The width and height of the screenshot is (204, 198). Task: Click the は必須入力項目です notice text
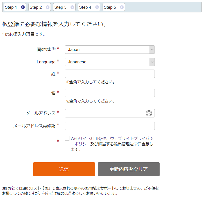[x=25, y=34]
